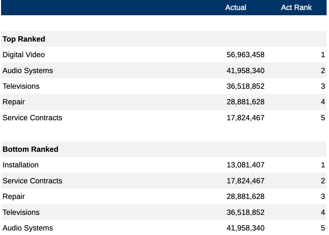Select "Audio Systems" under Top Ranked
Screen dimensions: 329x235
[28, 71]
